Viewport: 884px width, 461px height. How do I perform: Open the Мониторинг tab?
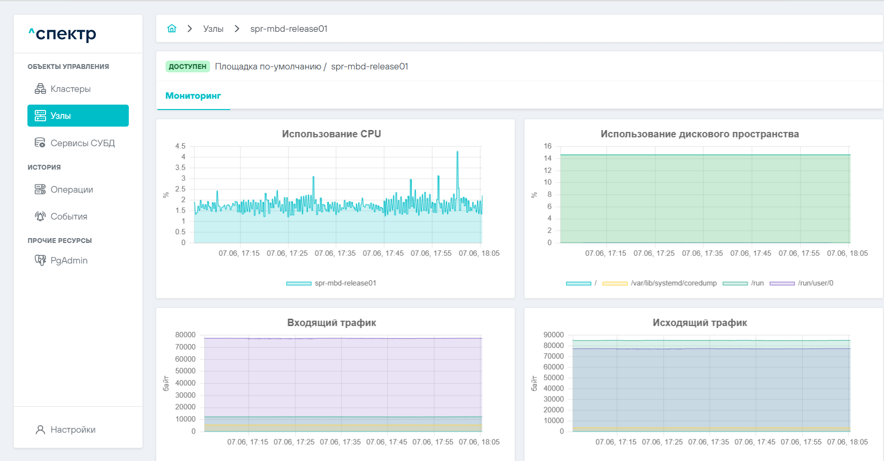coord(193,96)
